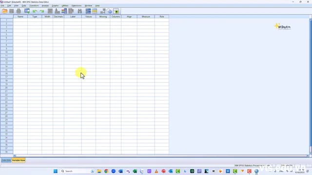Click the Measure column header
Image resolution: width=312 pixels, height=175 pixels.
[x=146, y=17]
